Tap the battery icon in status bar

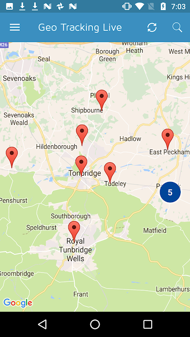pyautogui.click(x=163, y=6)
